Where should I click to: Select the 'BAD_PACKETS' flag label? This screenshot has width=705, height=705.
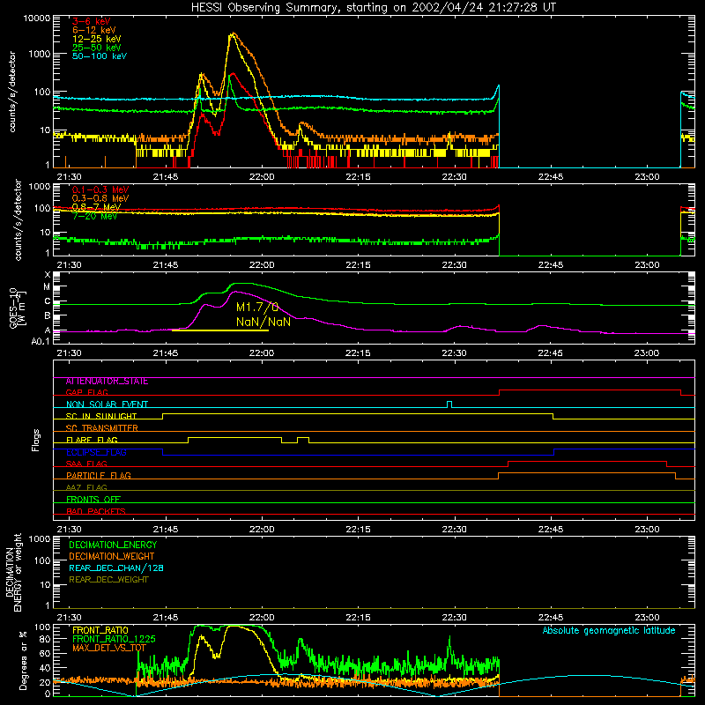96,511
